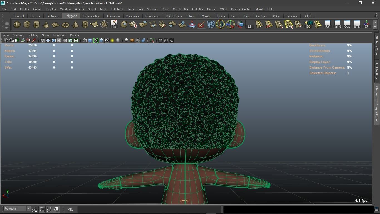Open the Pipeline Cache menu
Viewport: 380px width, 214px height.
[241, 9]
